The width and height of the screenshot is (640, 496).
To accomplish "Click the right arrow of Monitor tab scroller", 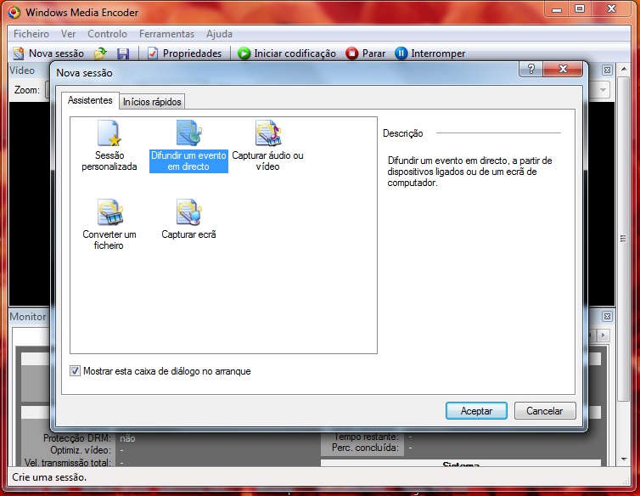I will pos(604,335).
